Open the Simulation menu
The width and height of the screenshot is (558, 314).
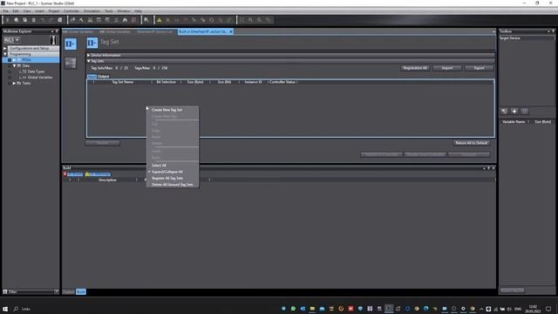point(92,11)
